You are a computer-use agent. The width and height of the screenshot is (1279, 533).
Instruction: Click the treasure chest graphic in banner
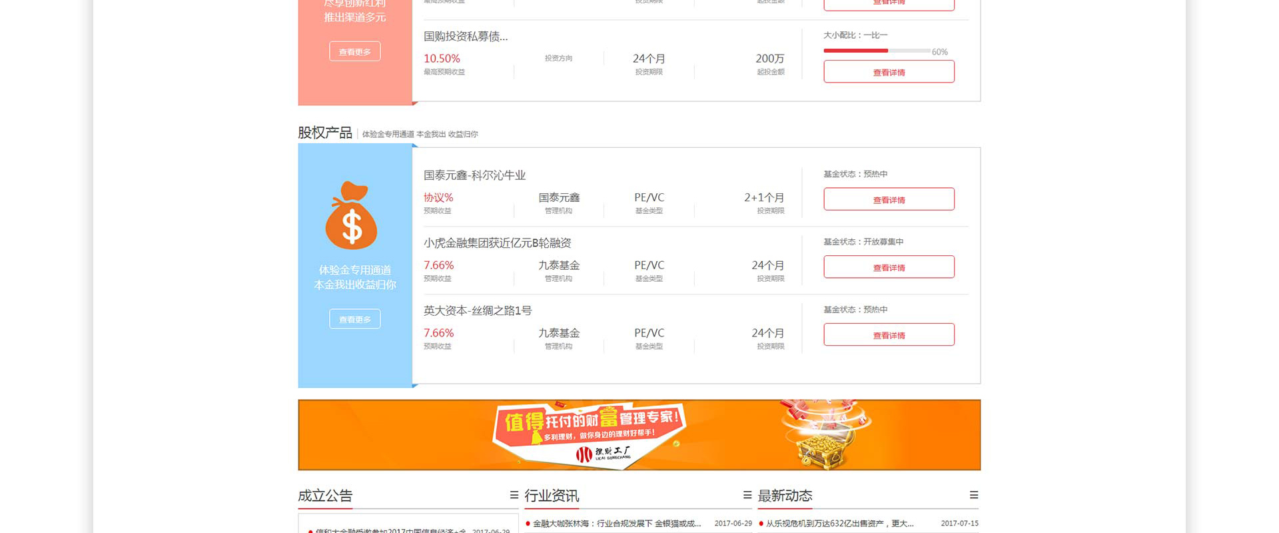pos(824,435)
